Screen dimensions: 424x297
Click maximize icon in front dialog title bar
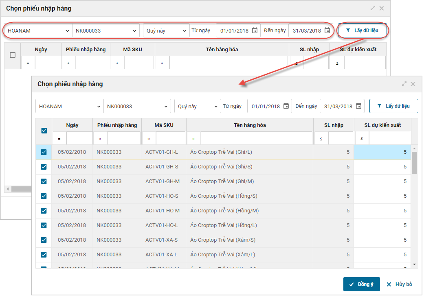click(404, 84)
